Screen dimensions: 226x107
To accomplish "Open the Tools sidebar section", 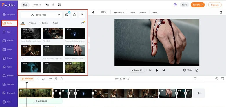I will coord(7,102).
